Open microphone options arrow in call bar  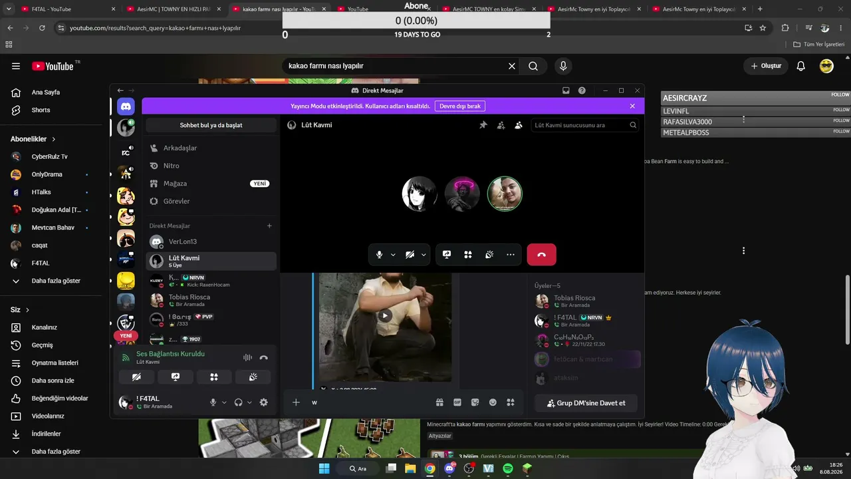tap(393, 255)
